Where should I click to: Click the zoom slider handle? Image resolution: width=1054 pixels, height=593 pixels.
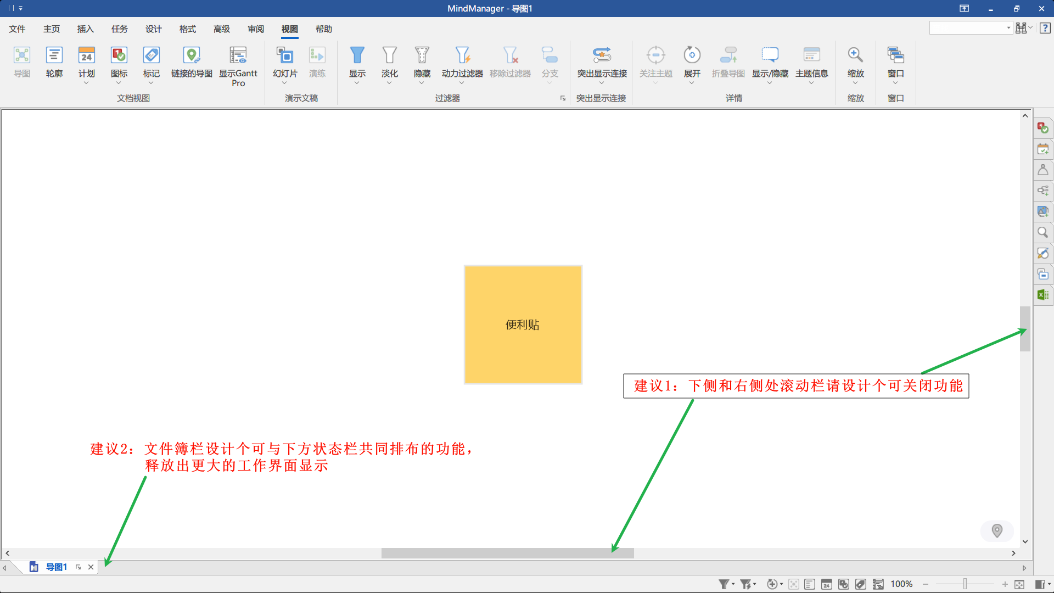point(965,584)
